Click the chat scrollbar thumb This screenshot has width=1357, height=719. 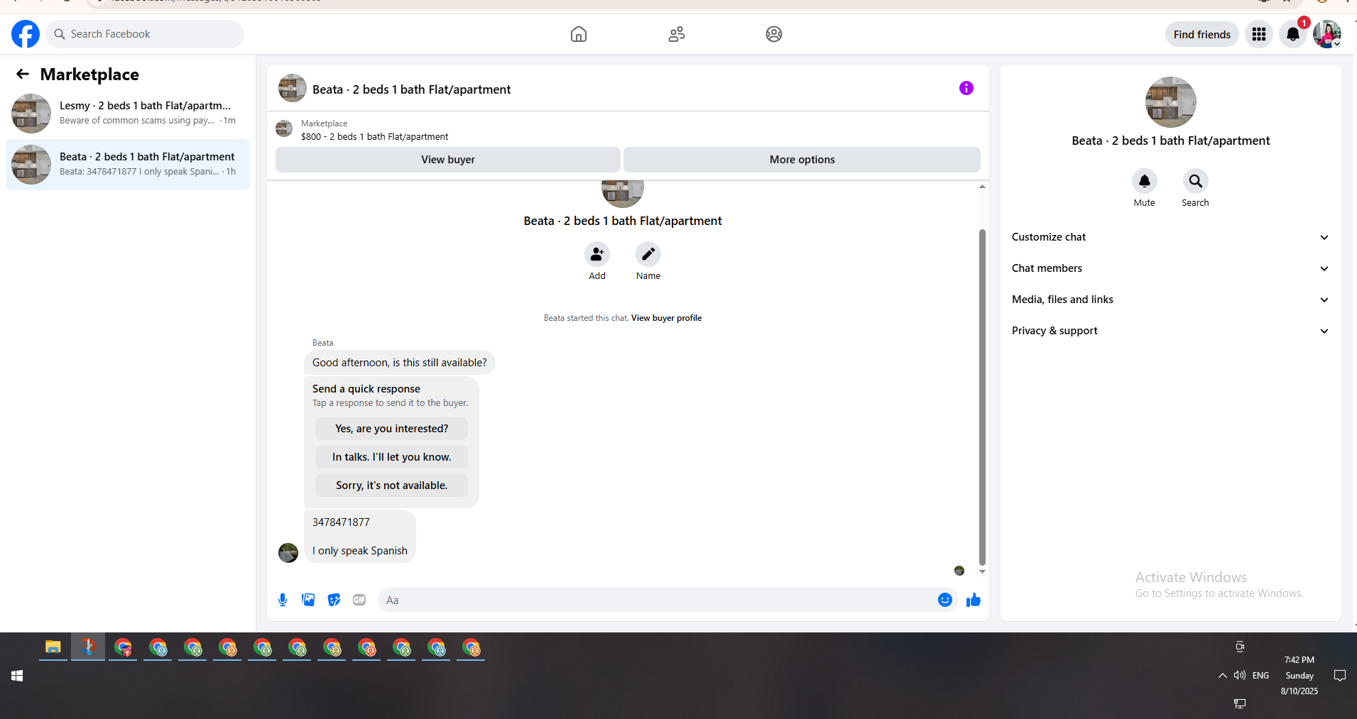tap(982, 397)
